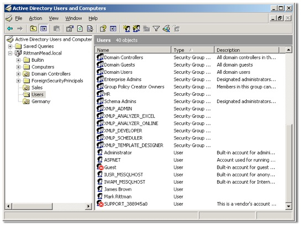Expand the Domain Controllers tree node
This screenshot has height=226, width=303.
click(18, 74)
